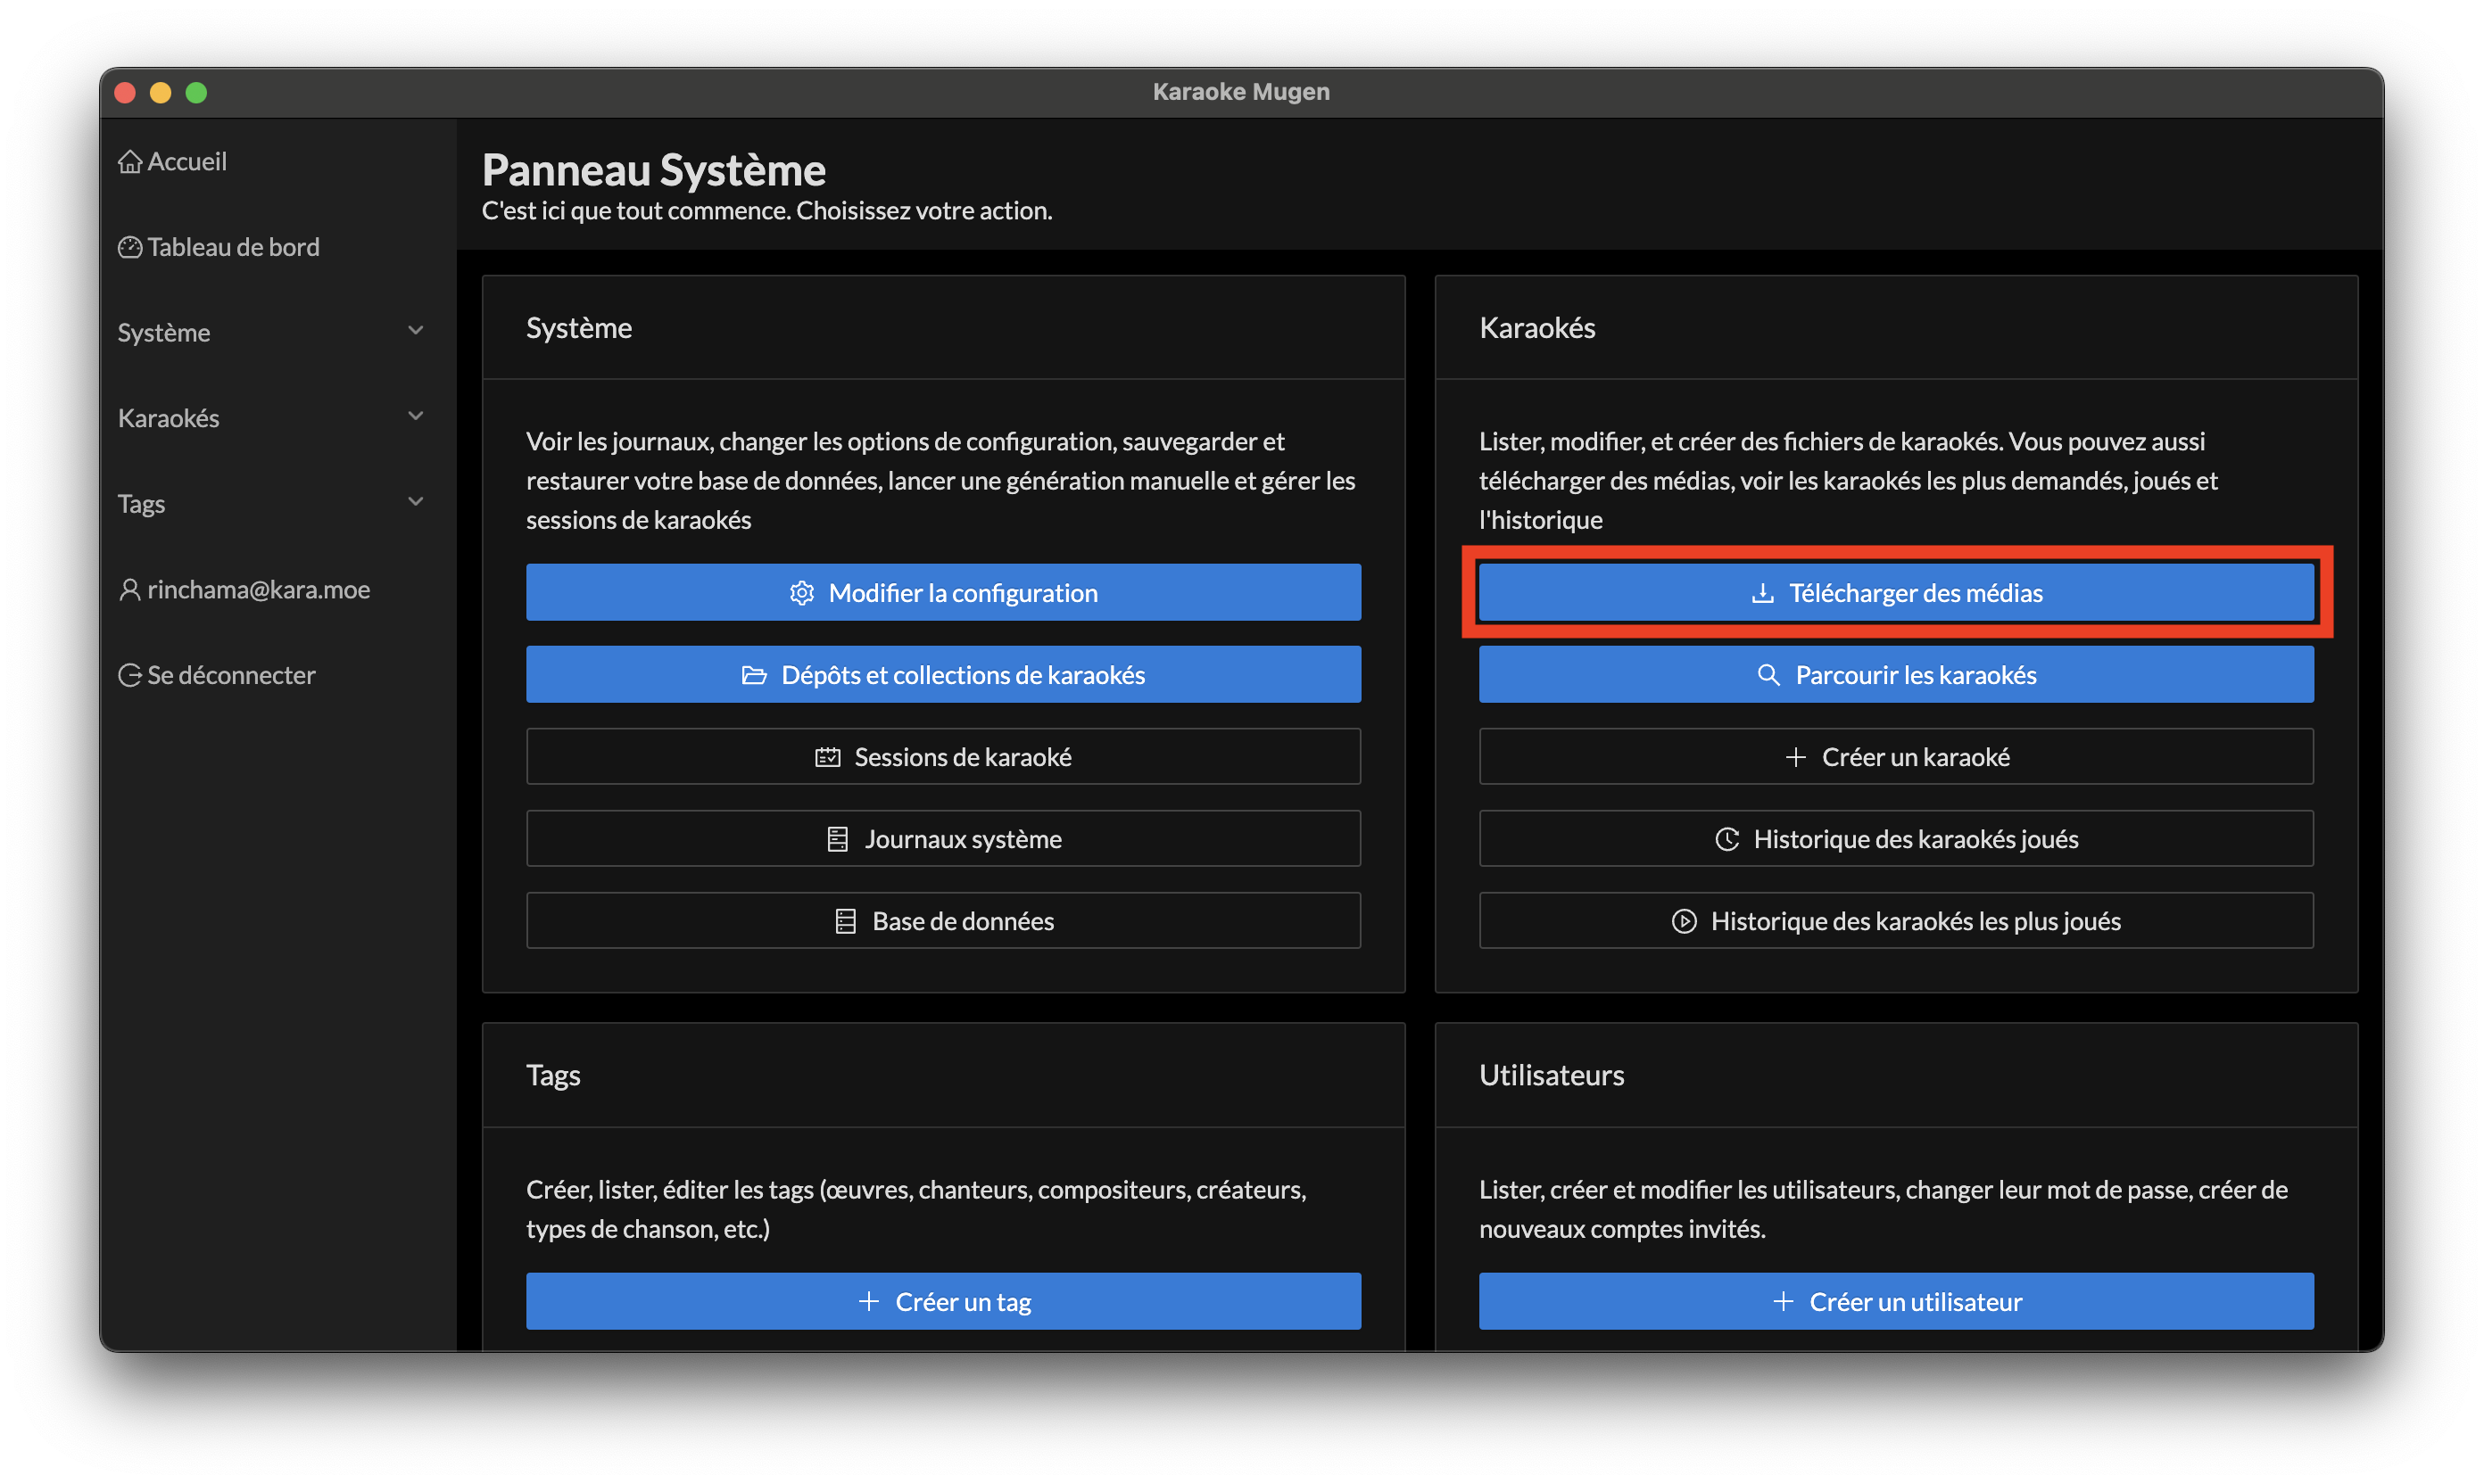Click the Créer un tag button
The width and height of the screenshot is (2484, 1484).
pos(942,1302)
